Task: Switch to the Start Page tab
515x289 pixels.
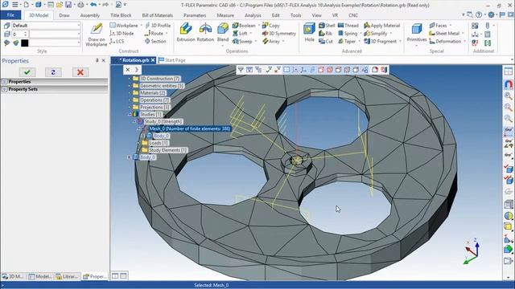Action: [172, 60]
